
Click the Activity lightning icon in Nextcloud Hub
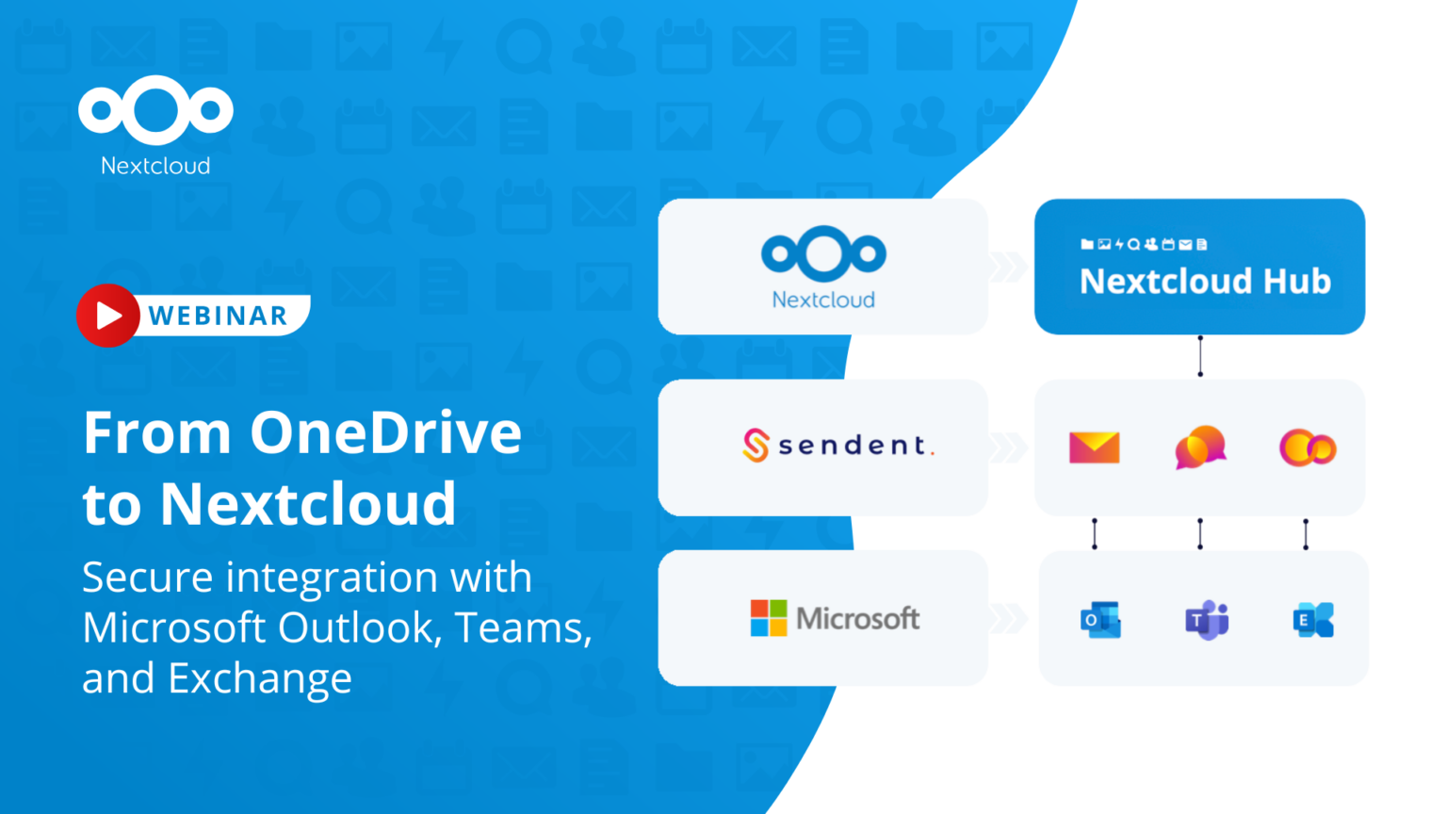[x=1119, y=244]
